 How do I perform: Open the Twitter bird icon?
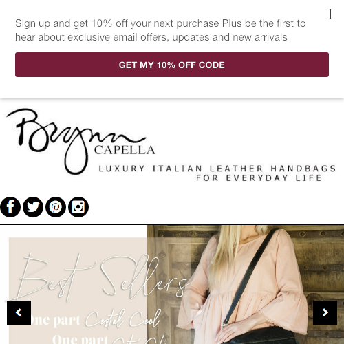(33, 207)
